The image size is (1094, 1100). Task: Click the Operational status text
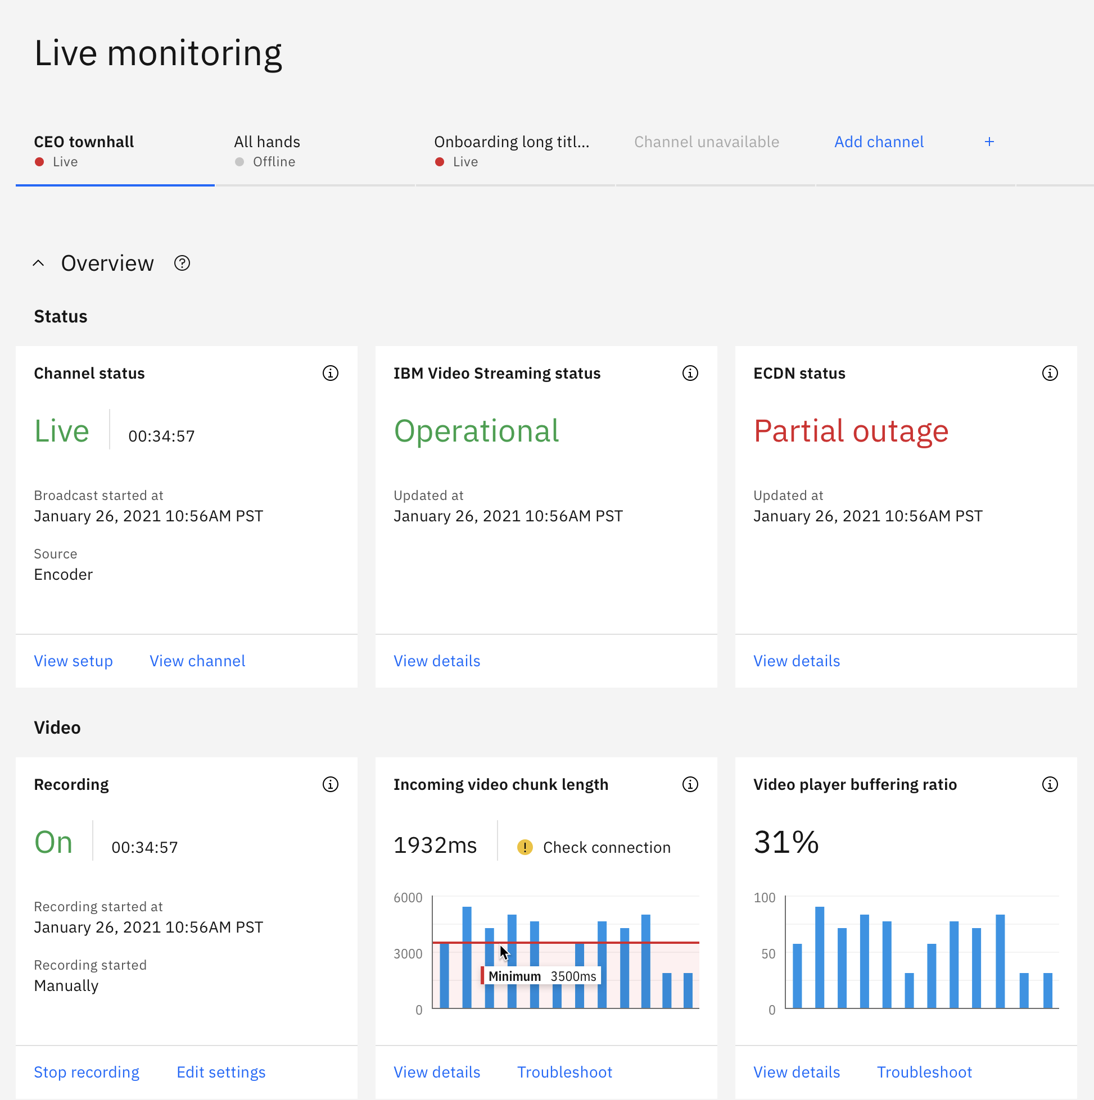[x=476, y=431]
